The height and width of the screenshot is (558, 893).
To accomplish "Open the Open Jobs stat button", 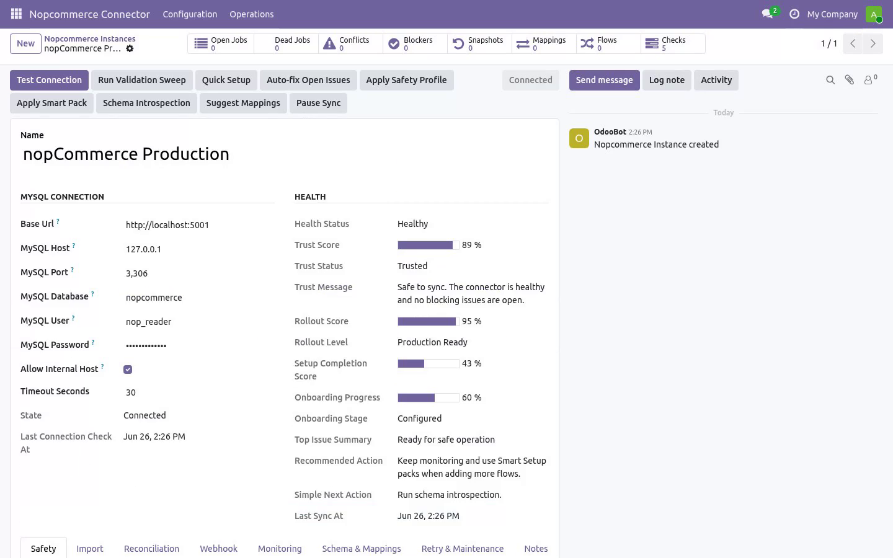I will [221, 43].
